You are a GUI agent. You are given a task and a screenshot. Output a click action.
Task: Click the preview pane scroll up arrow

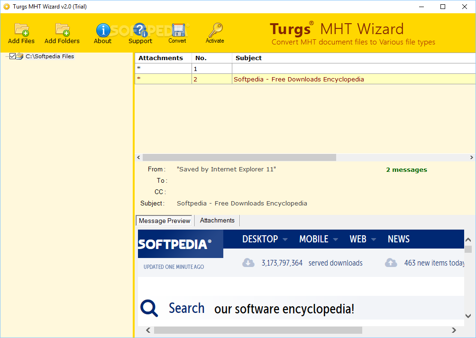coord(468,240)
